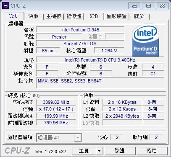The image size is (171, 157).
Task: Click the 65 nm technology value
Action: tap(48, 51)
